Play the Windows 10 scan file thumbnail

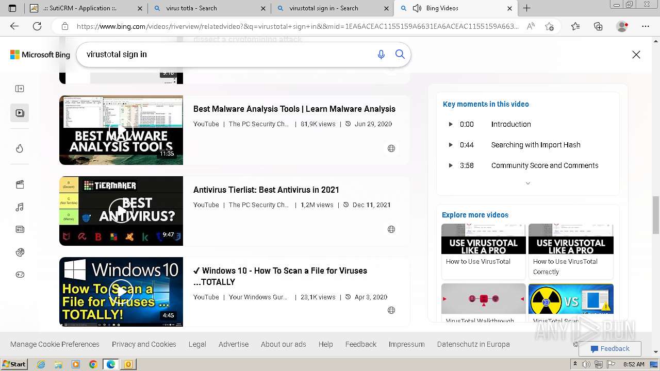[x=121, y=292]
